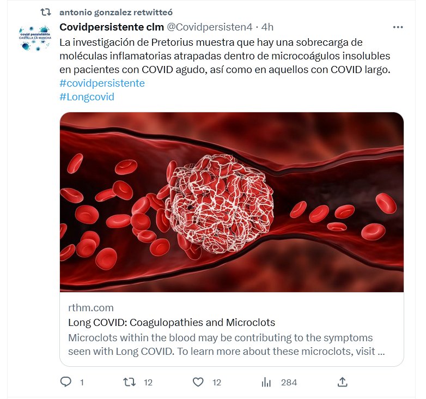Follow the #Longcovid hashtag link
Screen dimensions: 426x399
point(87,97)
